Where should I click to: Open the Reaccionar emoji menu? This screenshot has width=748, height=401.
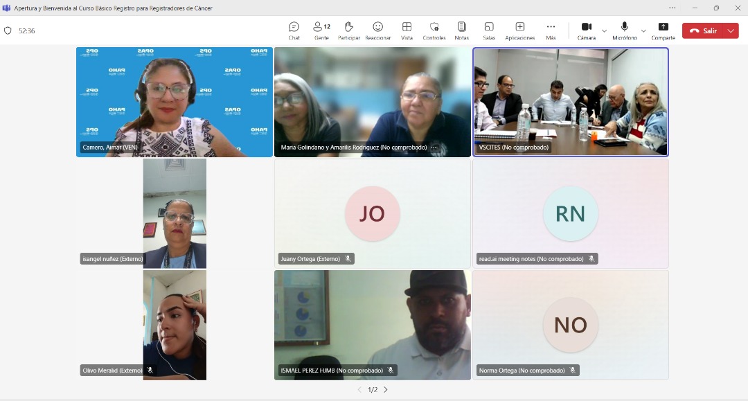pyautogui.click(x=378, y=30)
